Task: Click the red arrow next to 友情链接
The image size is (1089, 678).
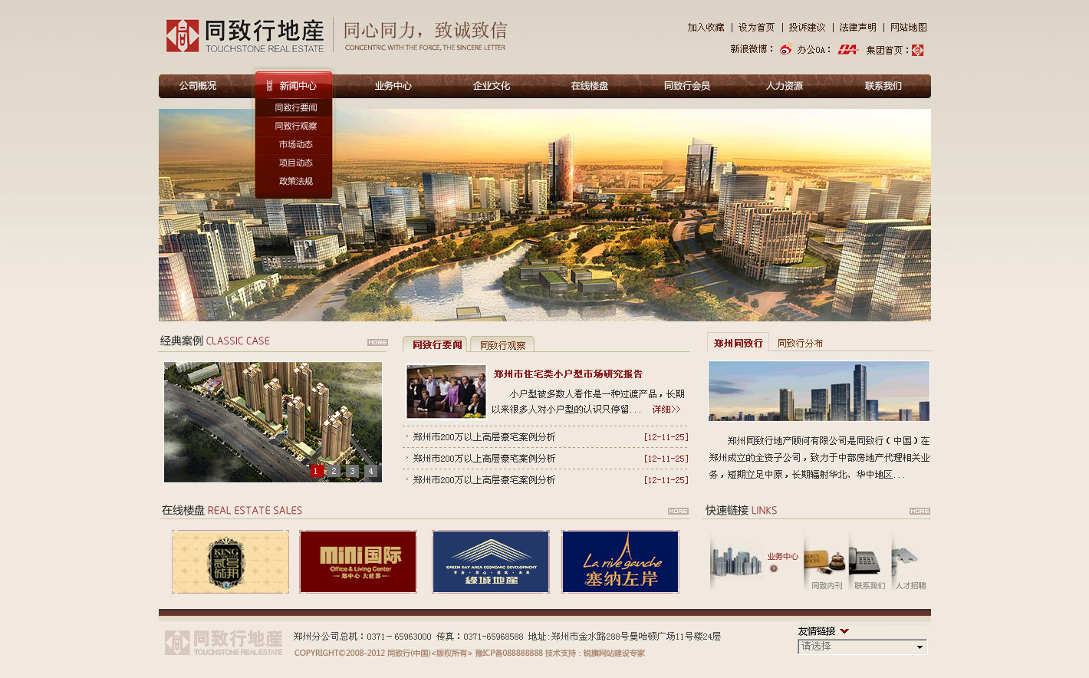Action: (x=844, y=631)
